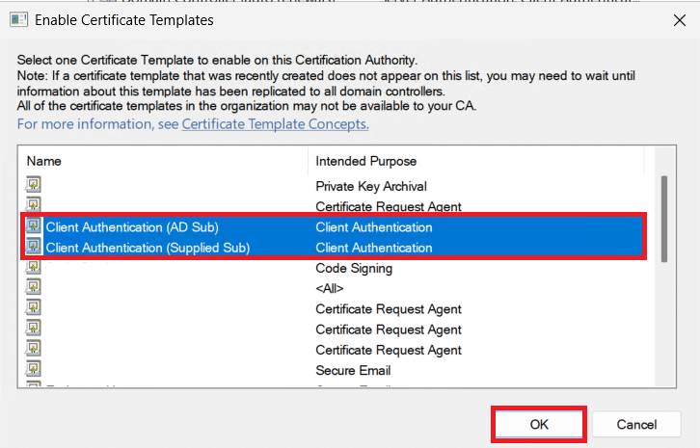700x448 pixels.
Task: Click the certificate icon in the <All> purpose row
Action: (34, 288)
